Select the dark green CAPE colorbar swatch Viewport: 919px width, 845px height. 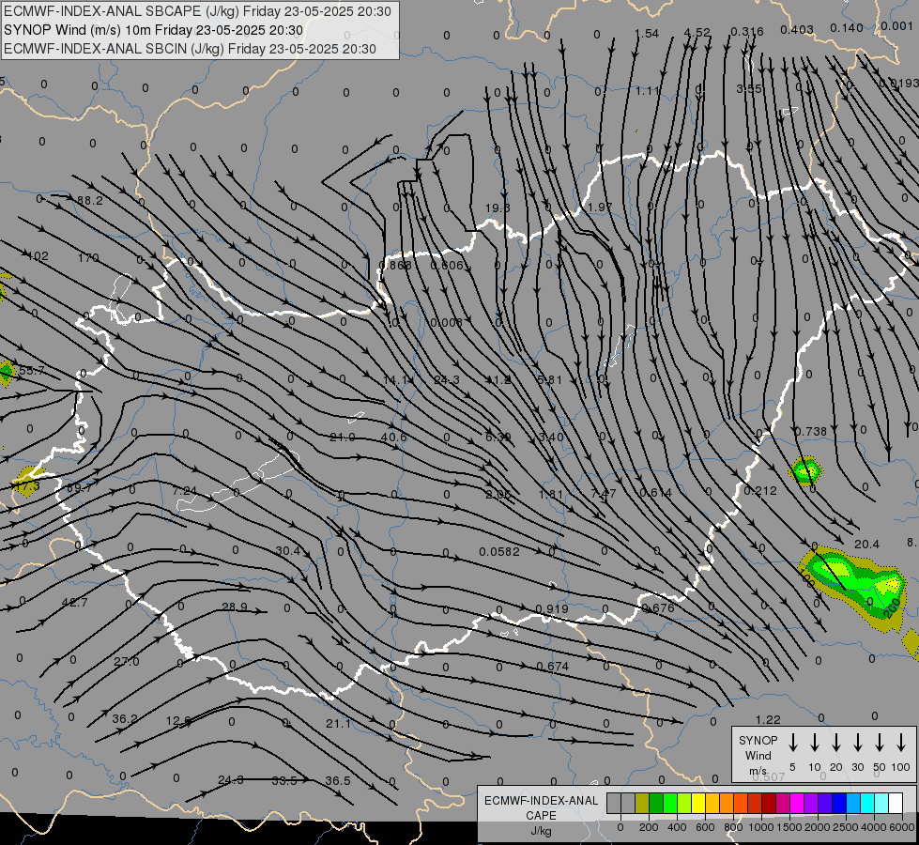click(656, 803)
